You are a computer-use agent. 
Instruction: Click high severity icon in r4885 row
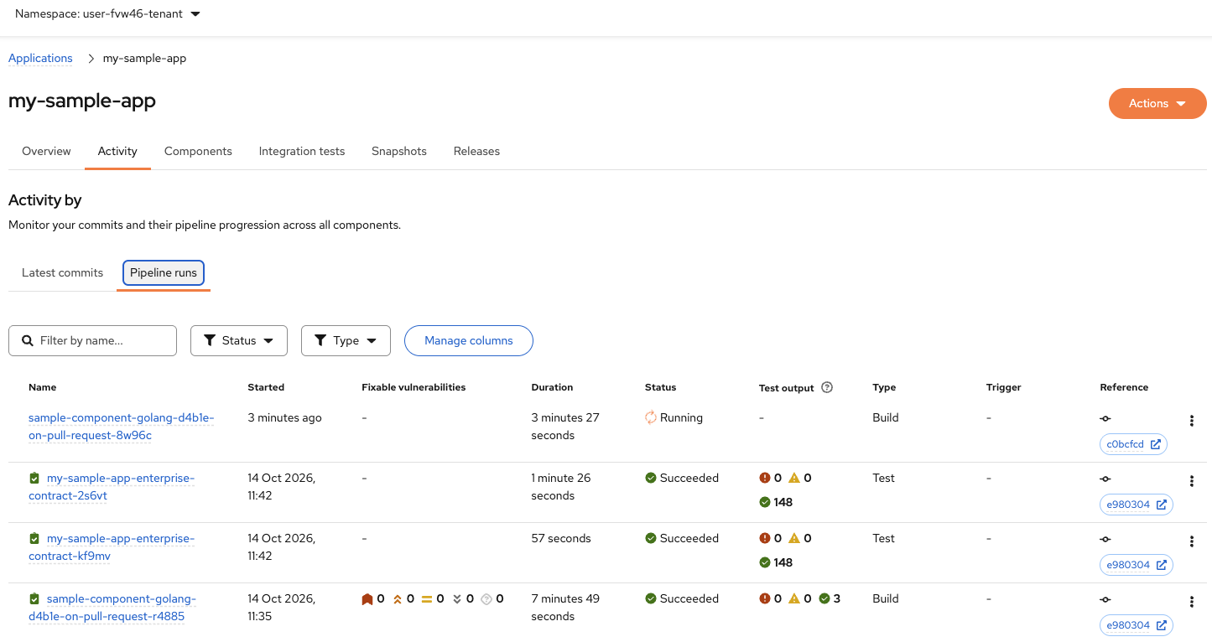(x=398, y=598)
